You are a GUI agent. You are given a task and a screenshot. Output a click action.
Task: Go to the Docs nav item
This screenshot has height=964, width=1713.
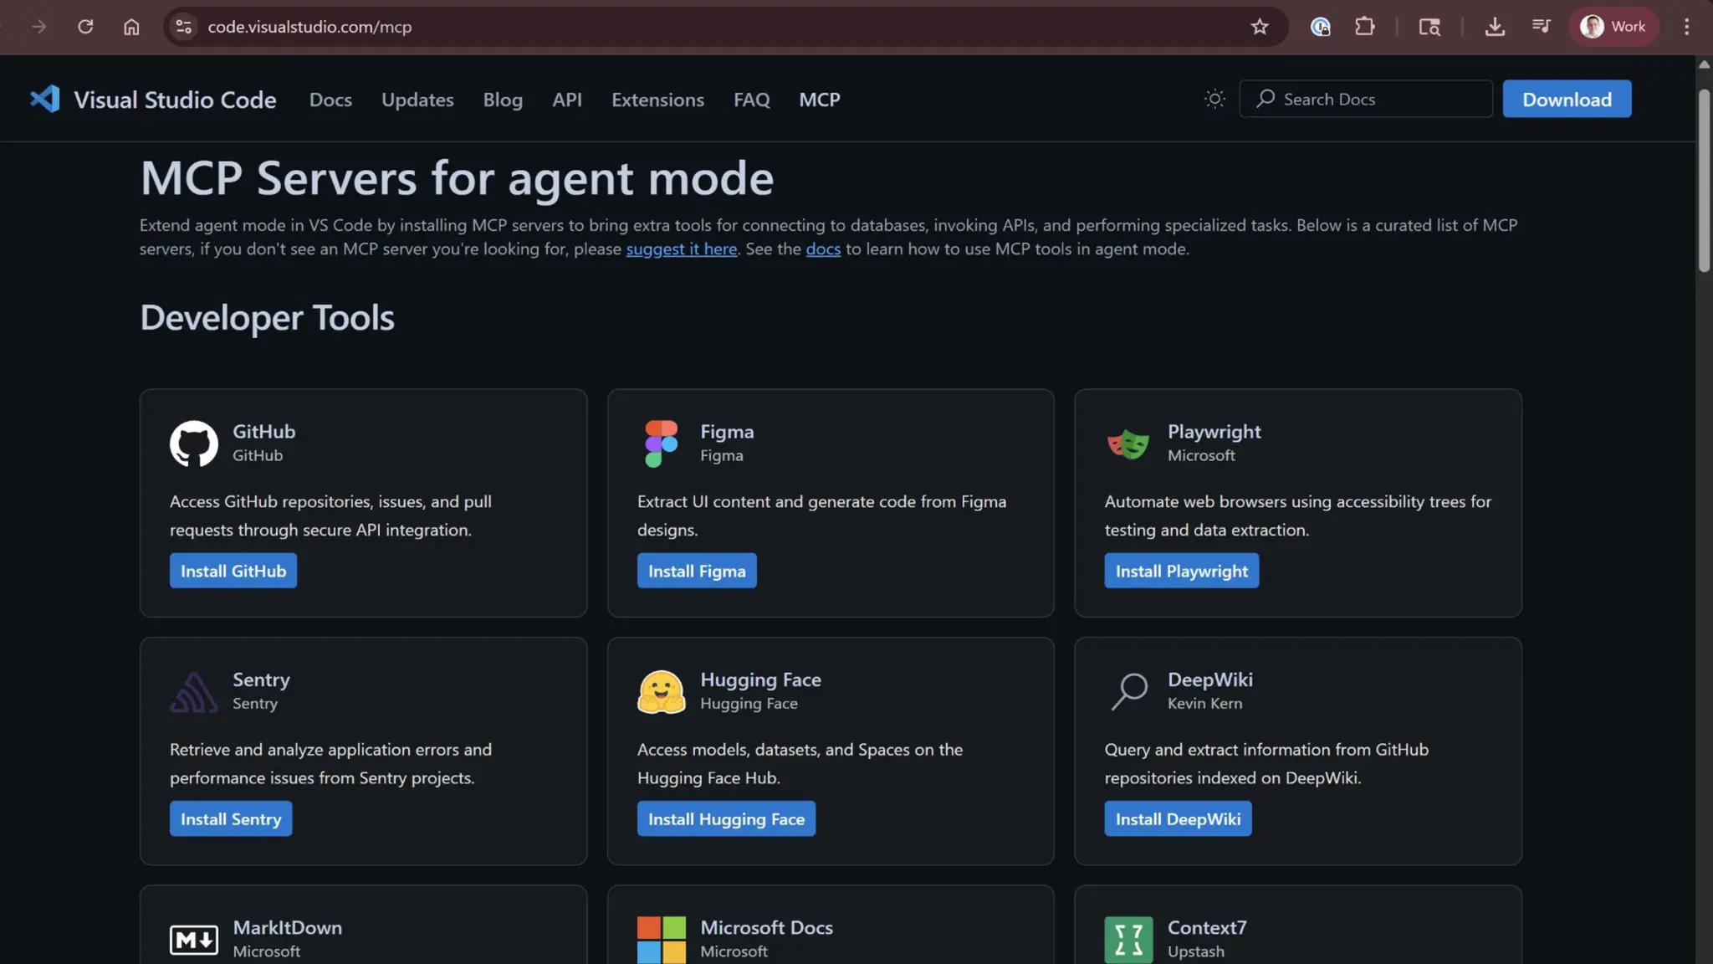tap(330, 100)
